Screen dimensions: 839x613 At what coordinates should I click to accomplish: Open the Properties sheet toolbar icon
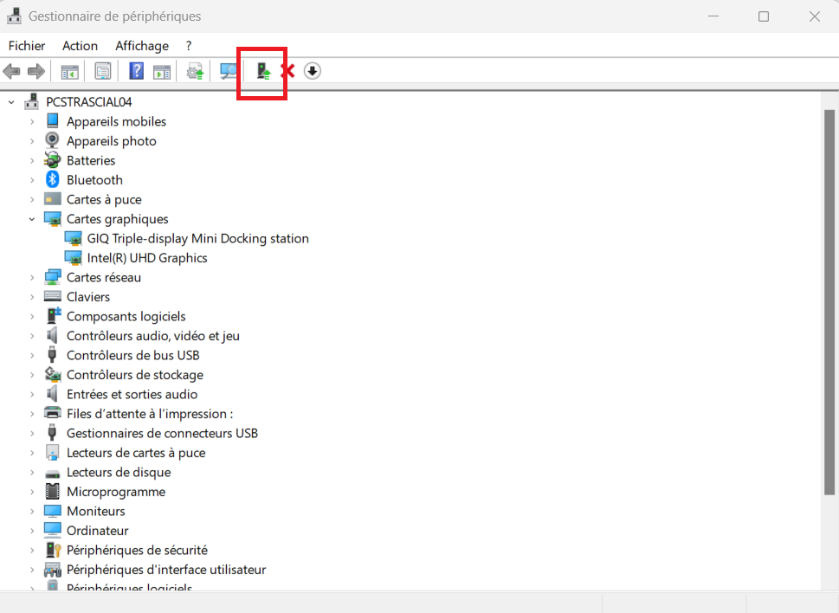103,71
